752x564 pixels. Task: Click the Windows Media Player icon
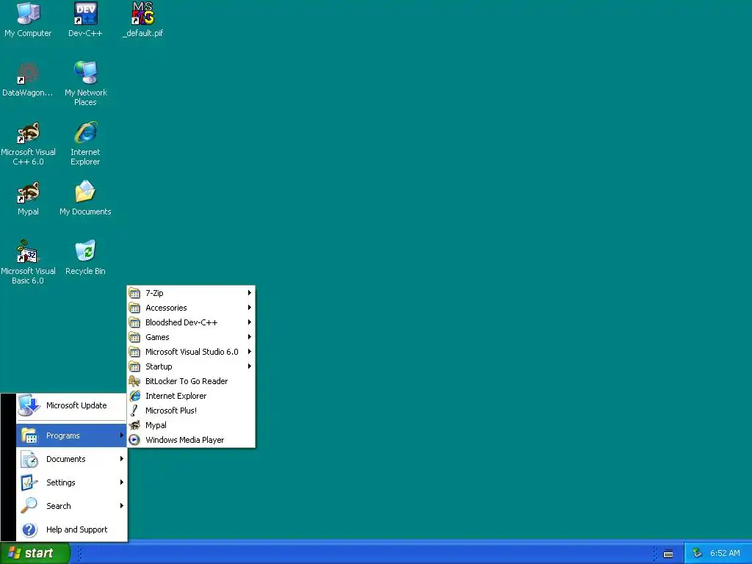pos(135,440)
